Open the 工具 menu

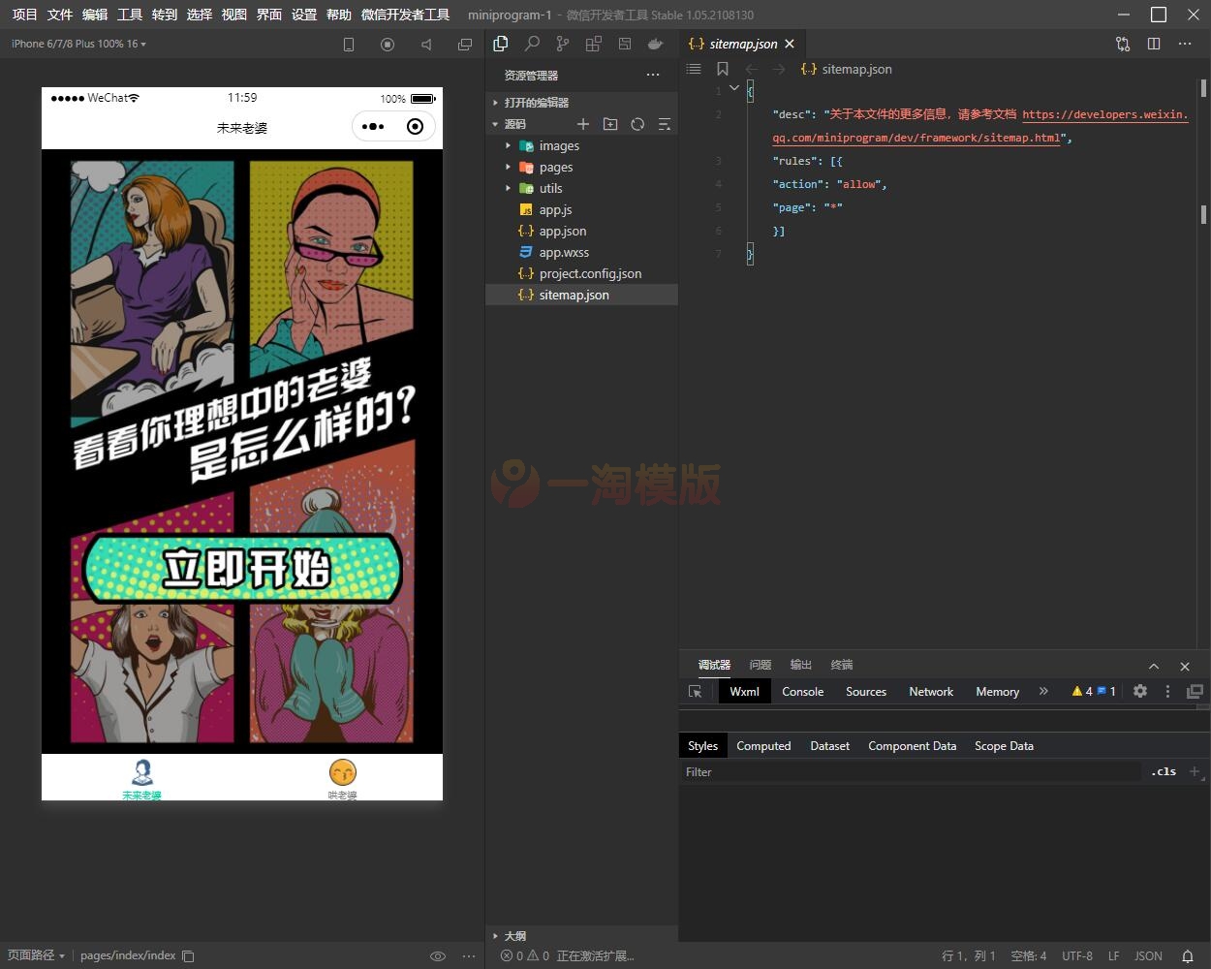pos(130,15)
